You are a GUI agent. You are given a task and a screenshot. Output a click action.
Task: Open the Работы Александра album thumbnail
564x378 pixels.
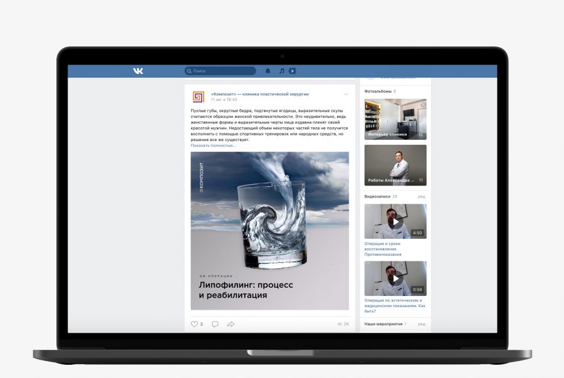click(395, 165)
